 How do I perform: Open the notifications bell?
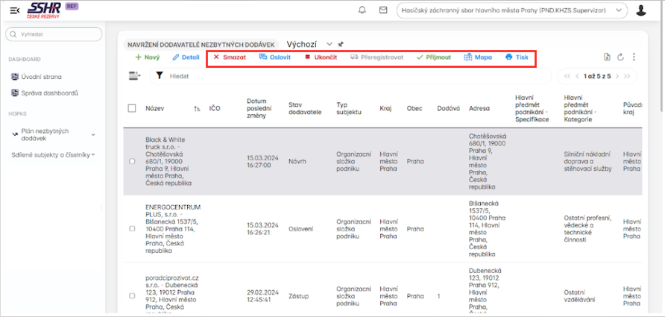pos(362,10)
